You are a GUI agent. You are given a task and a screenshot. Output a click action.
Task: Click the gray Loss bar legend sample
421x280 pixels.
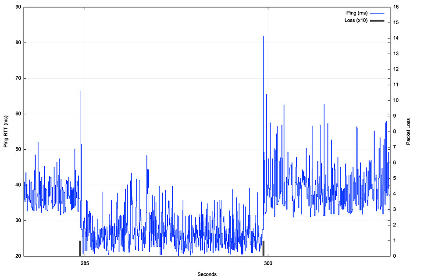pos(377,21)
